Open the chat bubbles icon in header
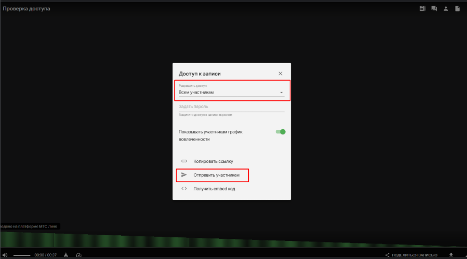The height and width of the screenshot is (259, 467). point(434,9)
